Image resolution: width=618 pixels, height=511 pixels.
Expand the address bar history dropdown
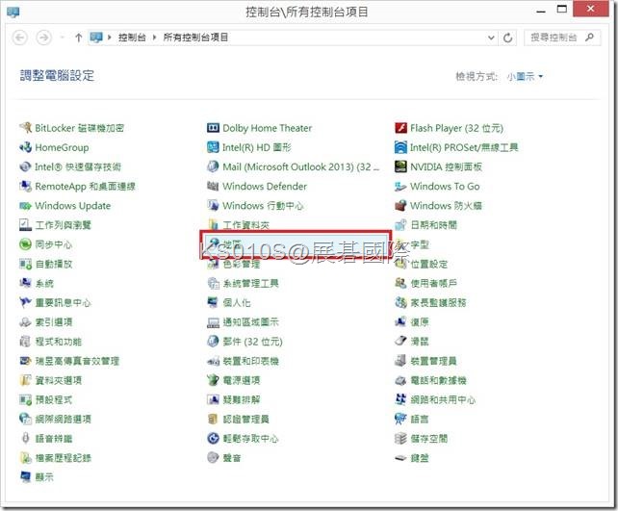point(491,38)
